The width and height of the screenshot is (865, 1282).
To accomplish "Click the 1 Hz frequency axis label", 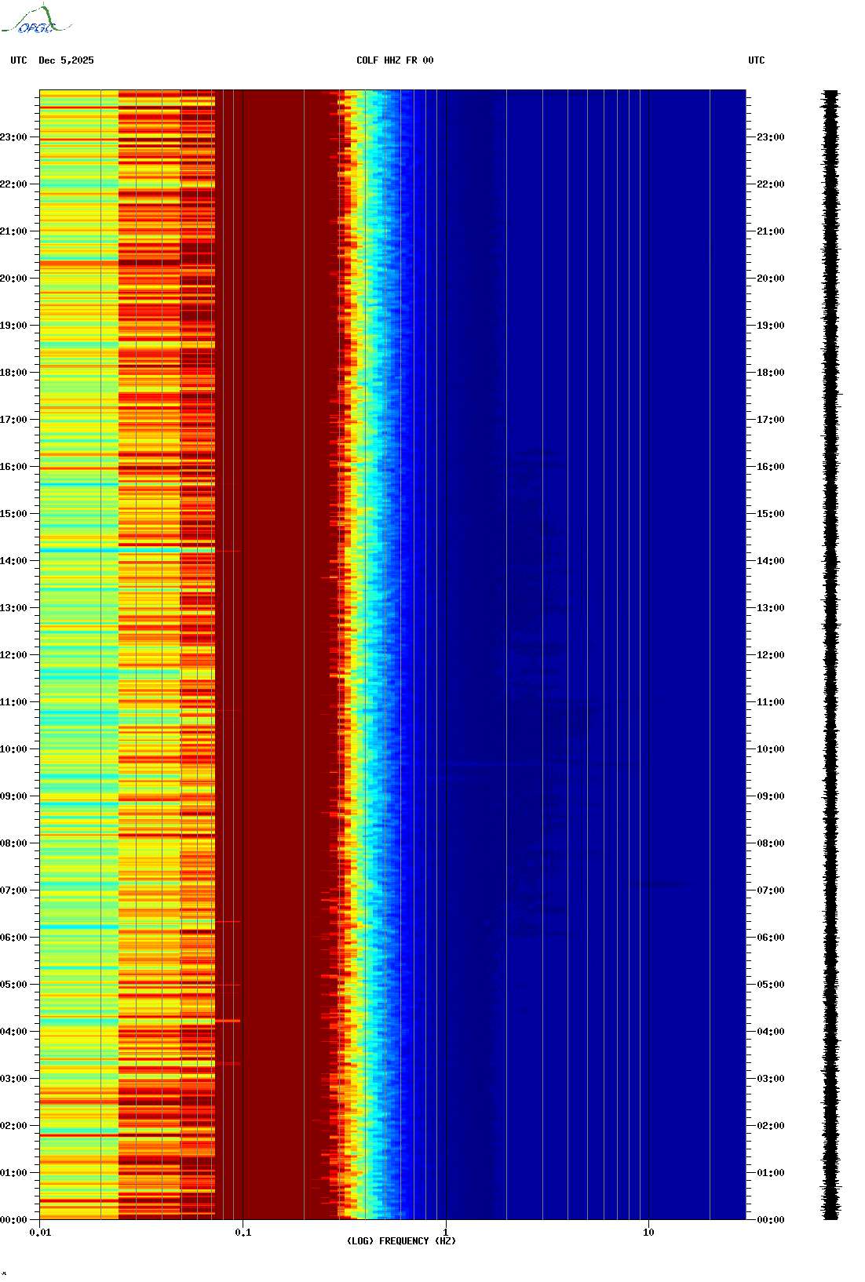I will pos(446,1233).
